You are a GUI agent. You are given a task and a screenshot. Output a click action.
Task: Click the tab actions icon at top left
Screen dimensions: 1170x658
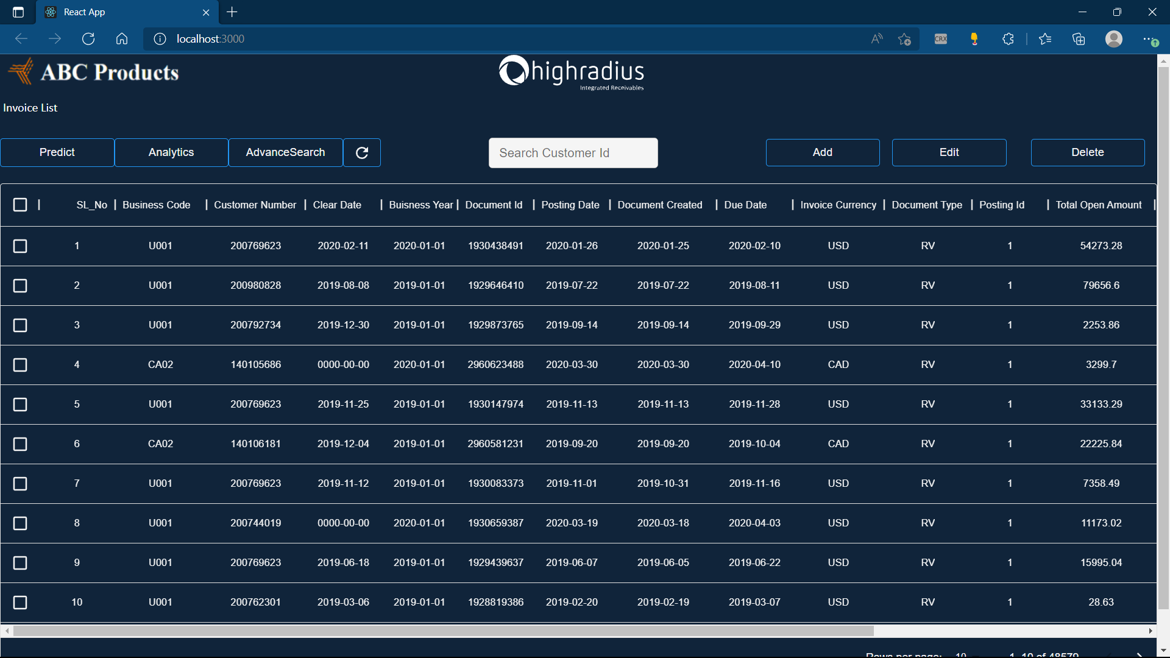click(18, 12)
